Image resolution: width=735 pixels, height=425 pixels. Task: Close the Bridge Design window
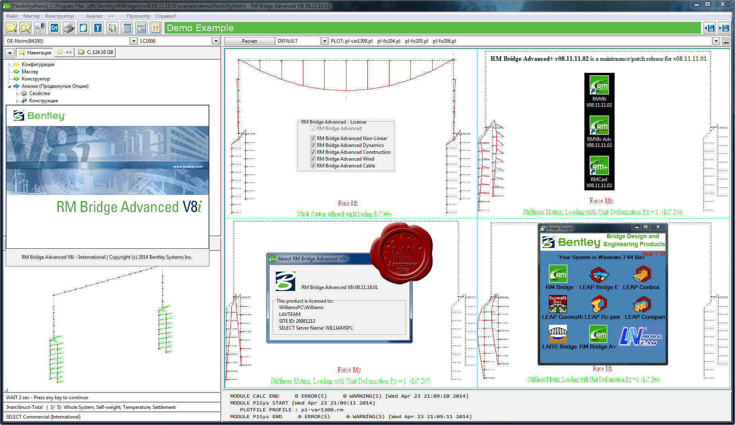point(658,227)
